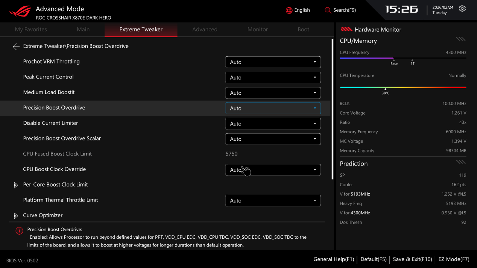Switch to the Monitor tab

pos(257,29)
